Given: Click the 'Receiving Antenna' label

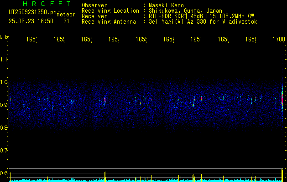Looking at the screenshot, I should point(109,22).
